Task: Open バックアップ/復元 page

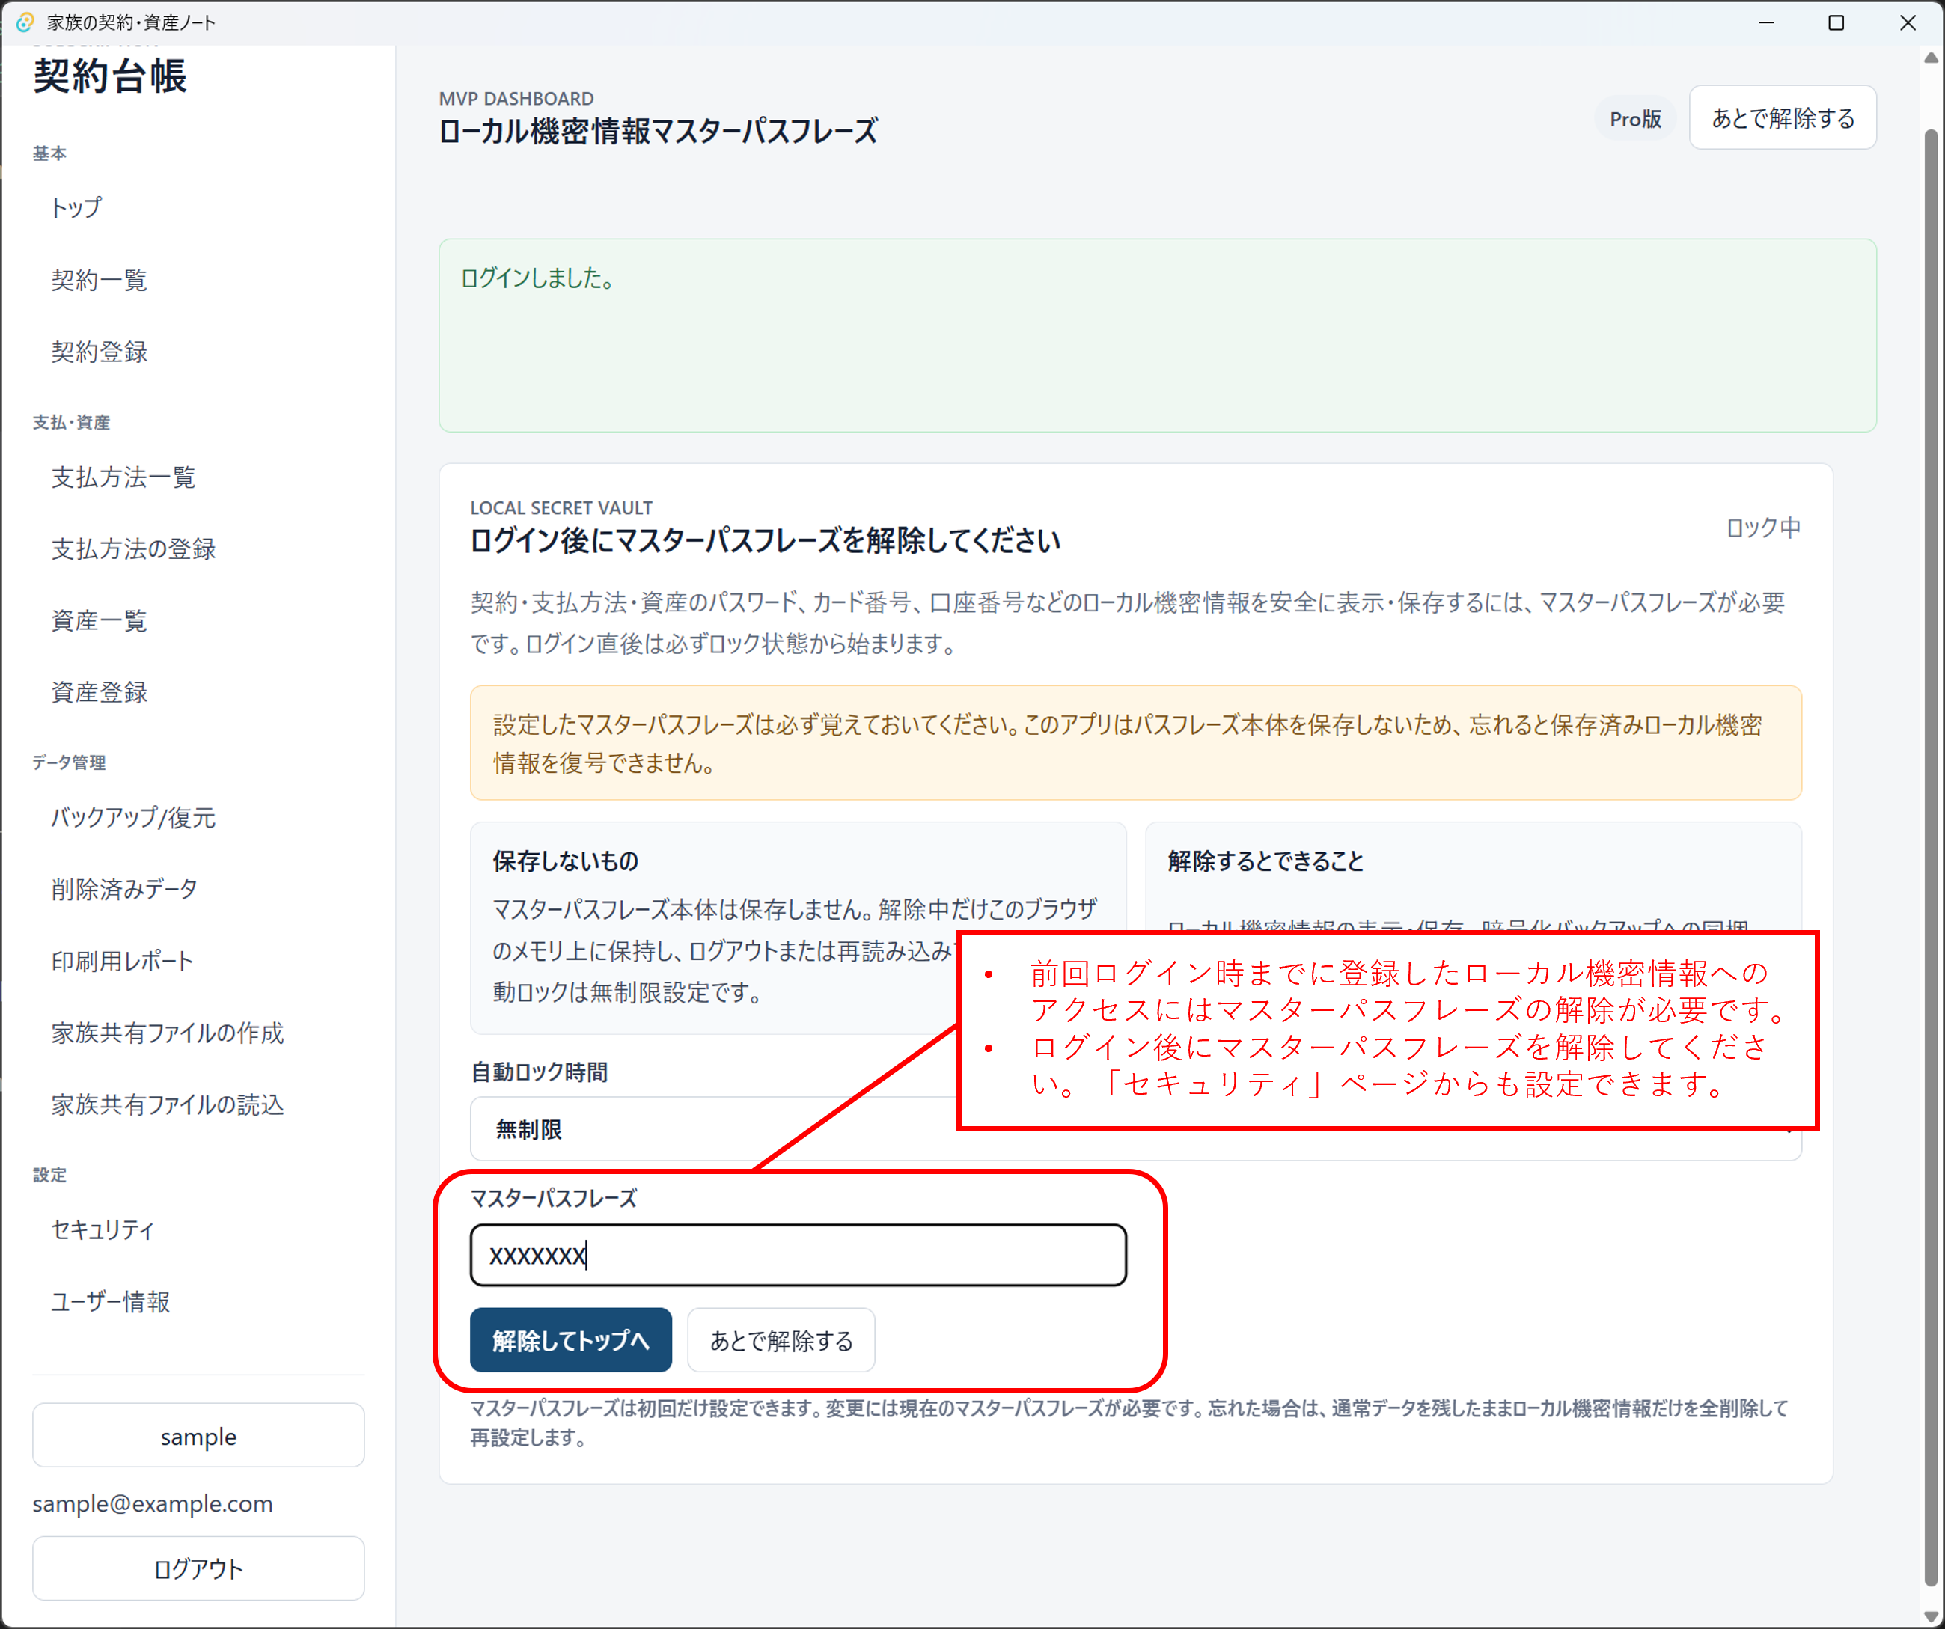Action: 133,818
